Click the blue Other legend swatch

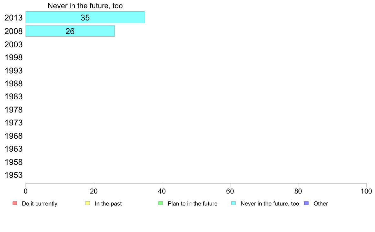307,203
